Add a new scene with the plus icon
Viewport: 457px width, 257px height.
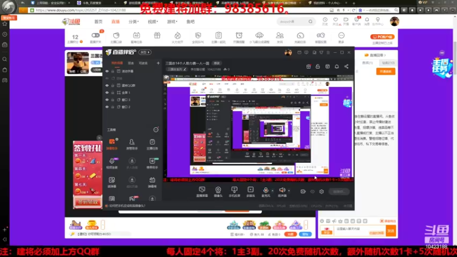pyautogui.click(x=158, y=63)
